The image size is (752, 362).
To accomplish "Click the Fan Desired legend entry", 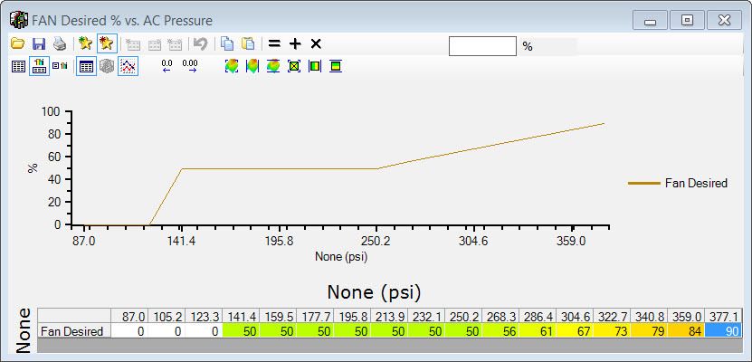I will point(678,183).
